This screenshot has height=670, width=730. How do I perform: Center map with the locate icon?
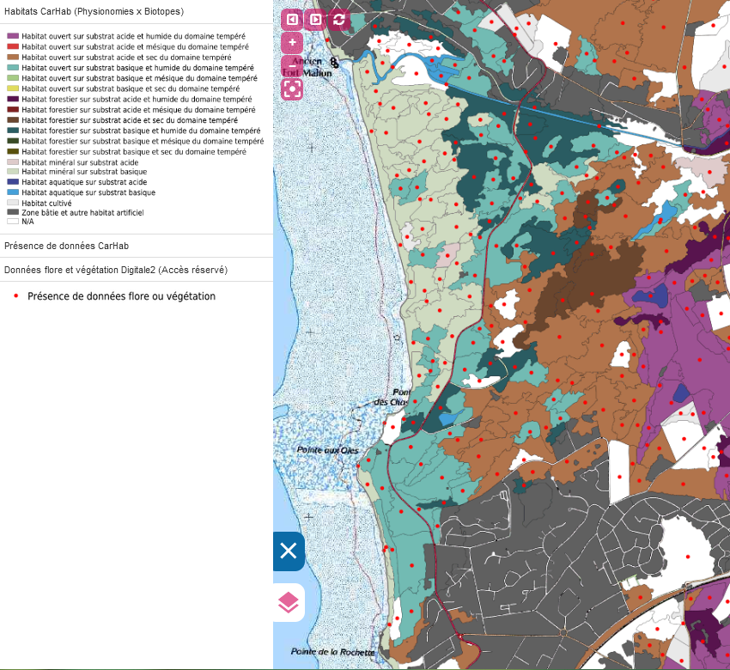point(293,88)
